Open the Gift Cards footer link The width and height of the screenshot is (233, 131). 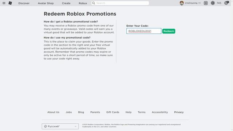click(112, 112)
